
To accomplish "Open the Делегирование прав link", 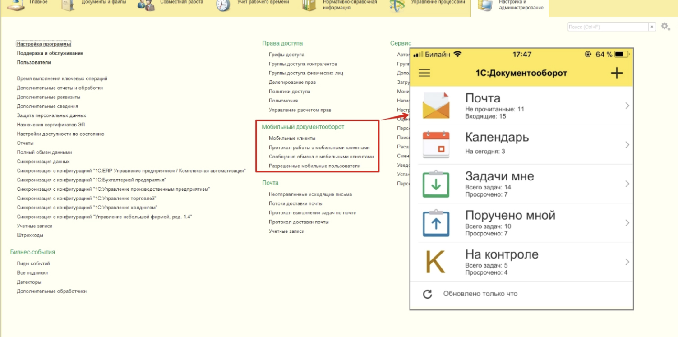I will point(292,83).
